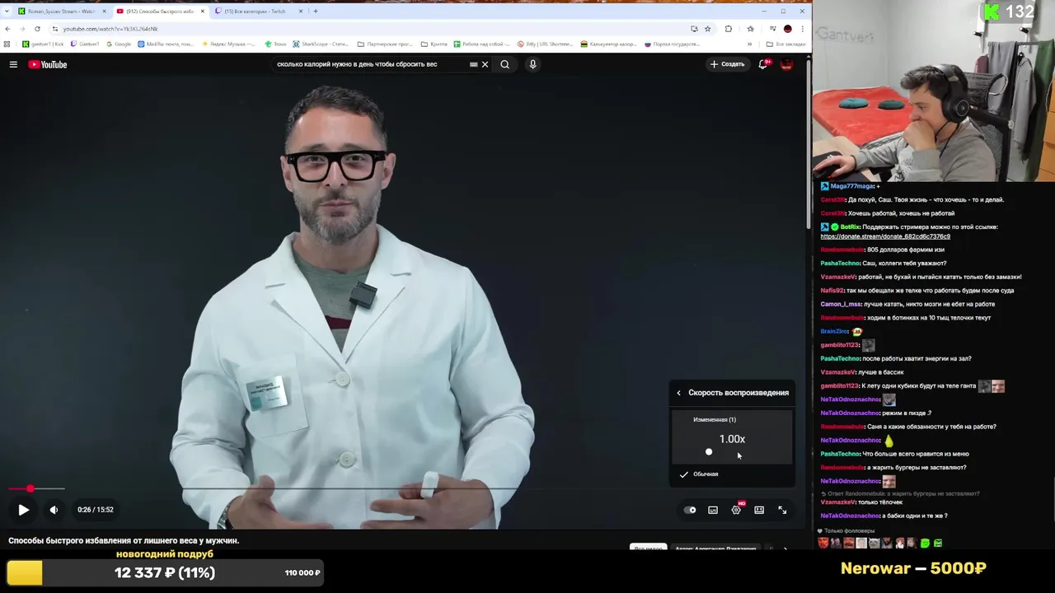1055x593 pixels.
Task: Open browser extensions puzzle icon
Action: (x=729, y=29)
